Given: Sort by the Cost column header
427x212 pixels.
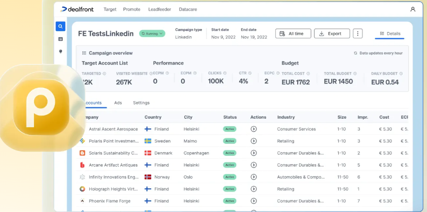Looking at the screenshot, I should tap(384, 117).
